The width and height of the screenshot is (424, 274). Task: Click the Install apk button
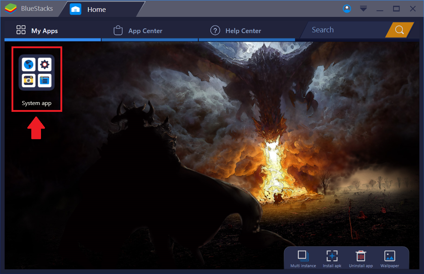pyautogui.click(x=332, y=259)
